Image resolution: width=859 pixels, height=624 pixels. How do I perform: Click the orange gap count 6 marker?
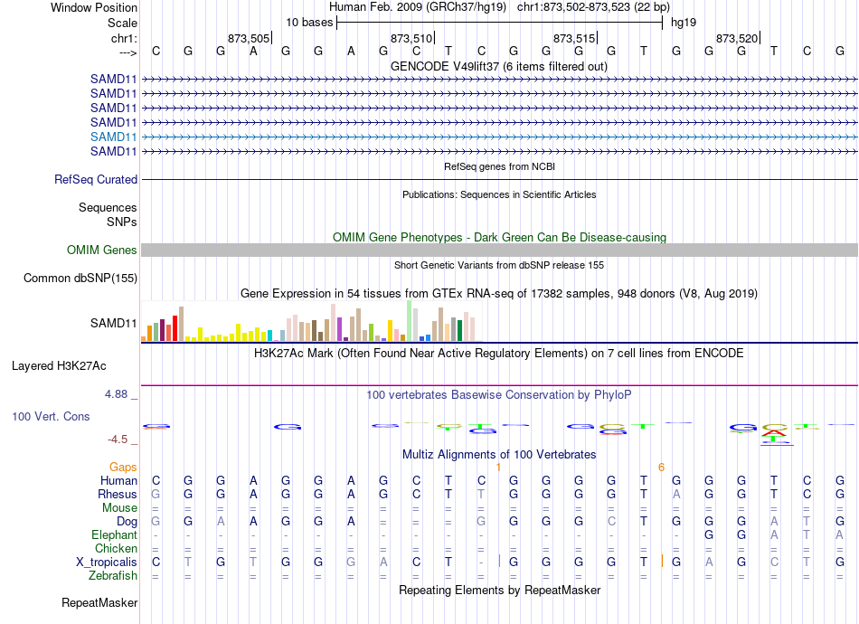tap(661, 467)
